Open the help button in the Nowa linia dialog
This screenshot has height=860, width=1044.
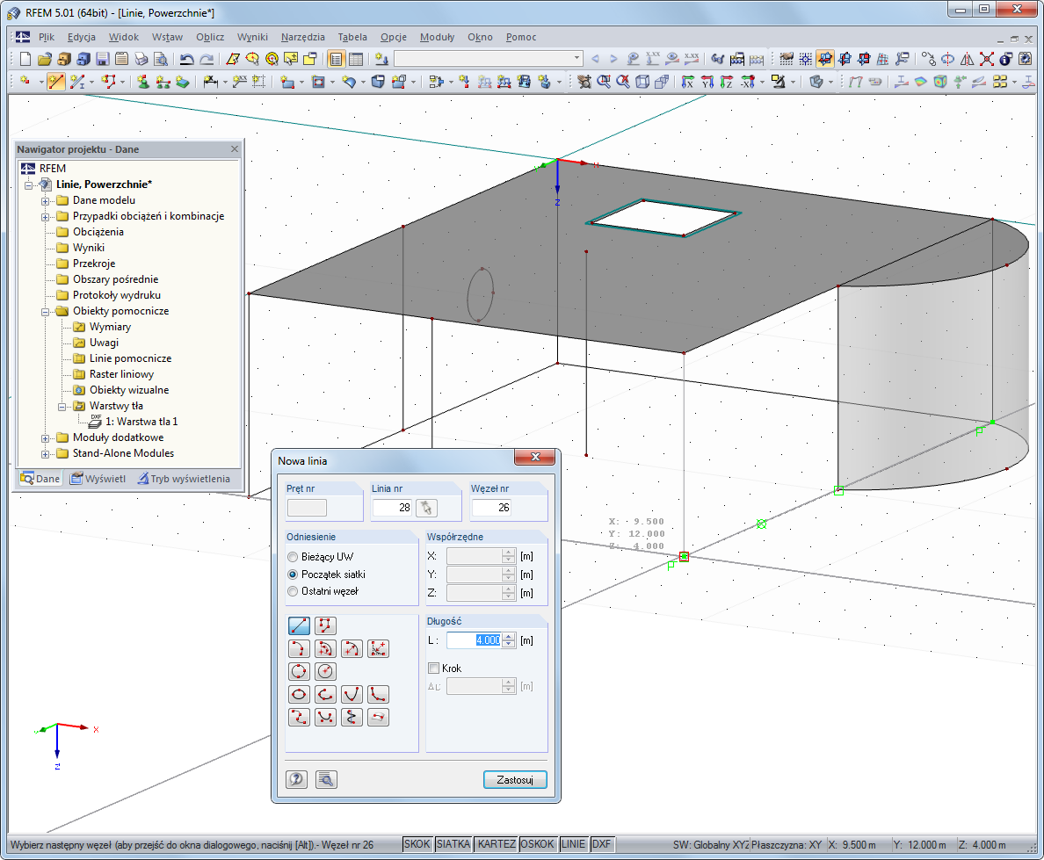tap(297, 779)
